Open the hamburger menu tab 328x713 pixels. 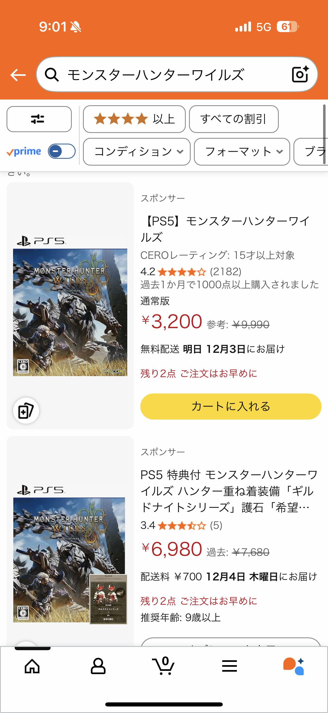230,666
